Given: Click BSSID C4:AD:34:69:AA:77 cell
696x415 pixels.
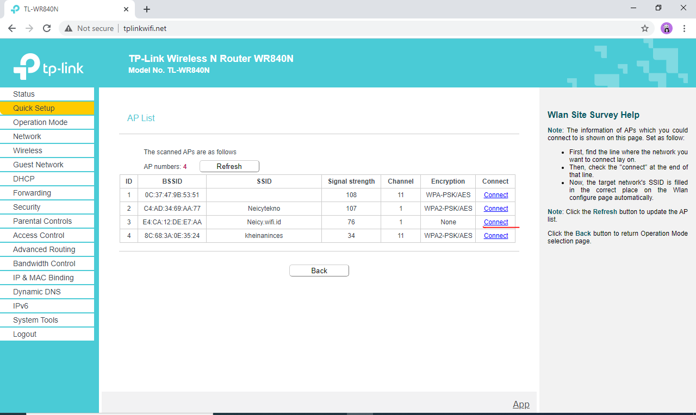Looking at the screenshot, I should pyautogui.click(x=172, y=209).
